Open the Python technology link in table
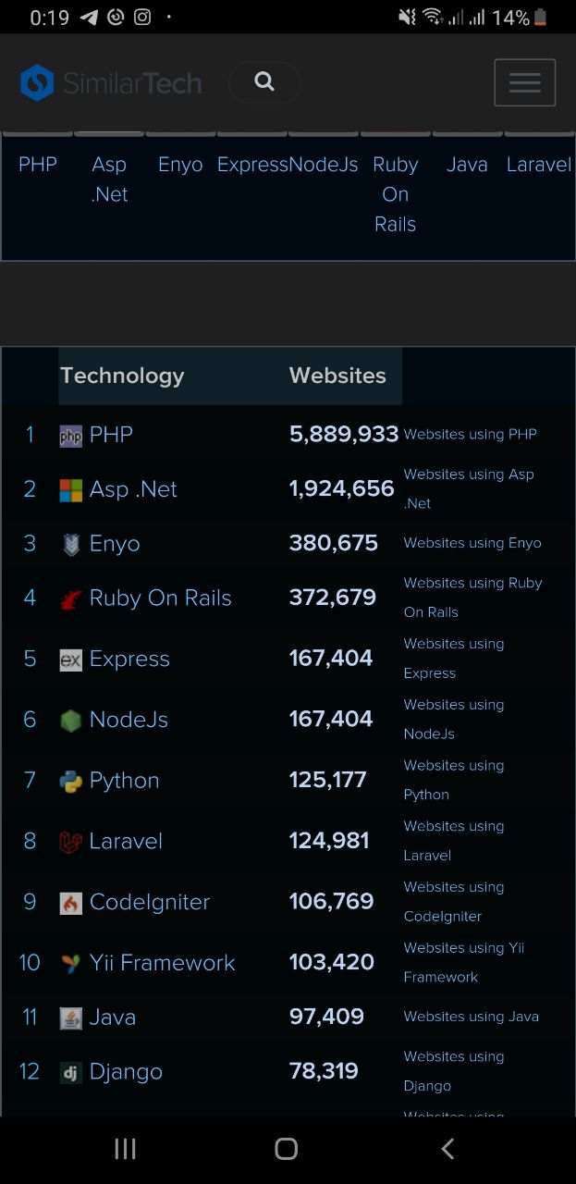This screenshot has width=576, height=1184. [124, 781]
